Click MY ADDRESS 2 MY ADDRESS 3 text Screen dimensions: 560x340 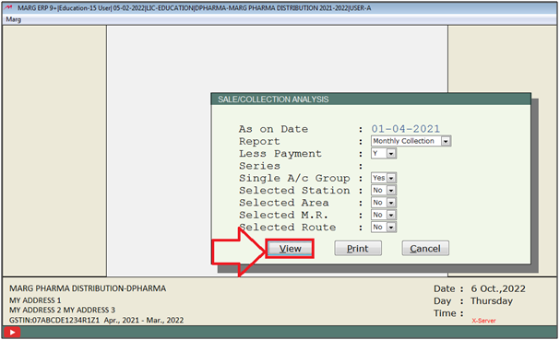(62, 310)
